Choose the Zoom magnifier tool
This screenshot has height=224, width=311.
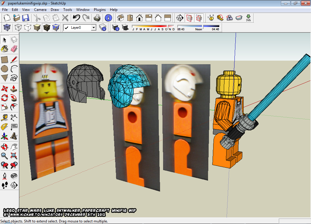pyautogui.click(x=5, y=156)
